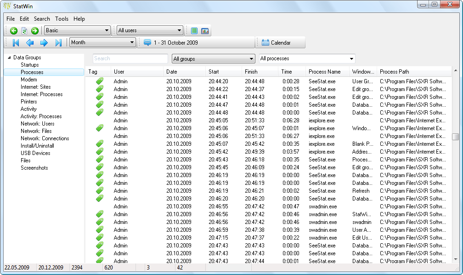463x275 pixels.
Task: Open the Month period dropdown
Action: click(102, 42)
